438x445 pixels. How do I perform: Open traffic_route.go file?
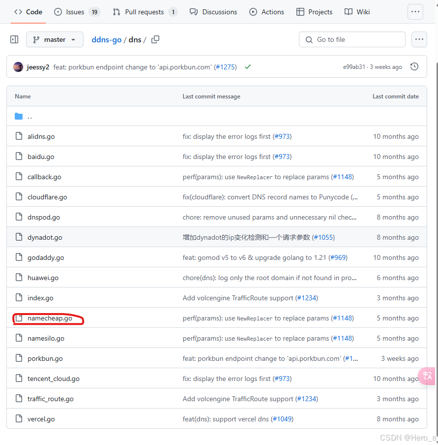tap(51, 399)
